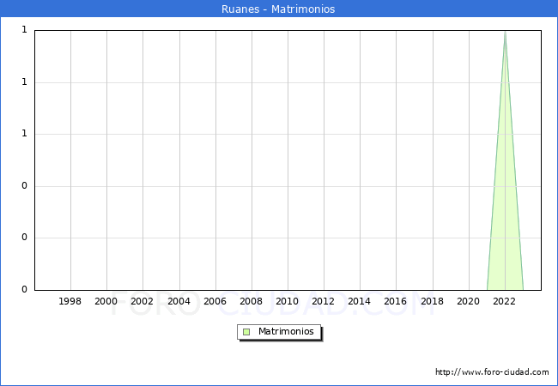The width and height of the screenshot is (558, 386).
Task: Click the 2000 x-axis label
Action: pyautogui.click(x=106, y=302)
